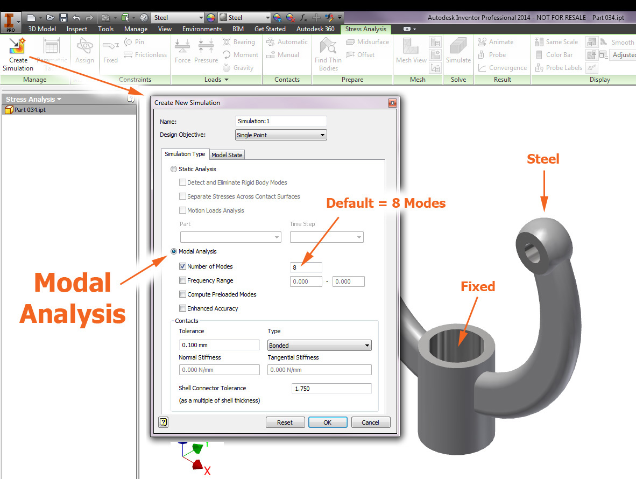This screenshot has height=479, width=636.
Task: Select the Pin constraint
Action: click(135, 42)
